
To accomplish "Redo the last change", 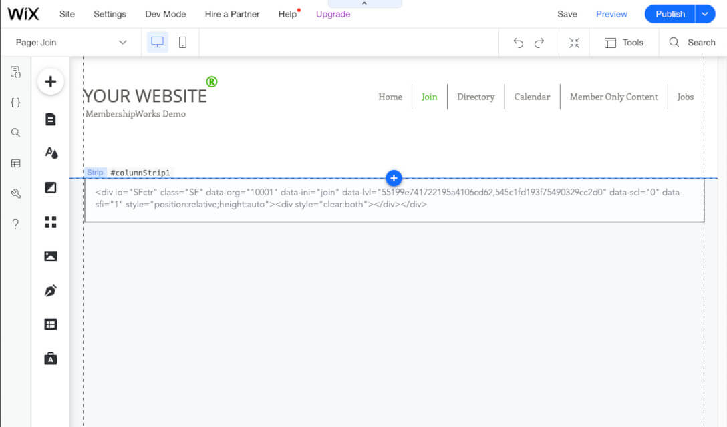I will coord(541,42).
